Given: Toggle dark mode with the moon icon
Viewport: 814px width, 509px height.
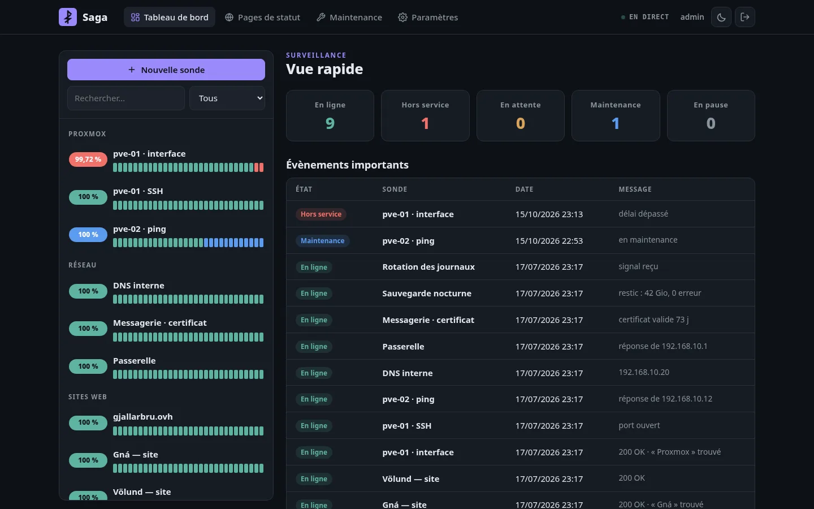Looking at the screenshot, I should (721, 17).
